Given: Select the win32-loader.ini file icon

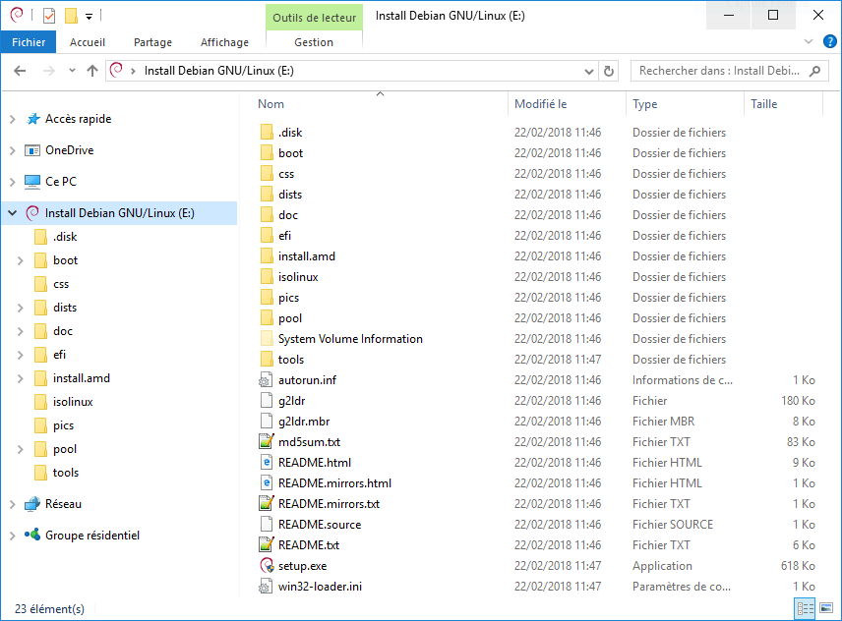Looking at the screenshot, I should (x=266, y=587).
